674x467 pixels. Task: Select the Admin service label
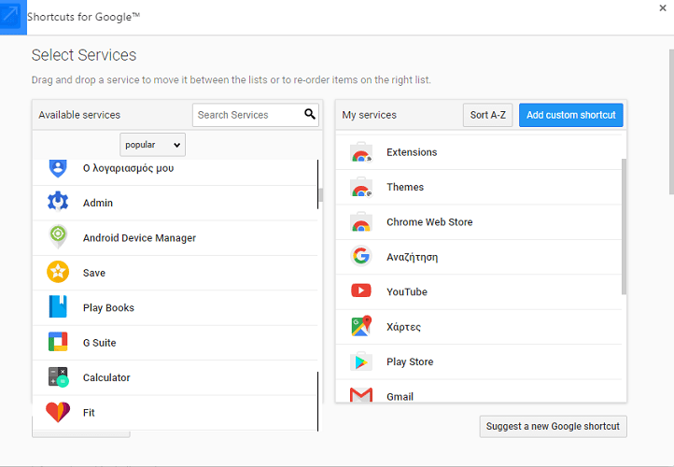98,203
